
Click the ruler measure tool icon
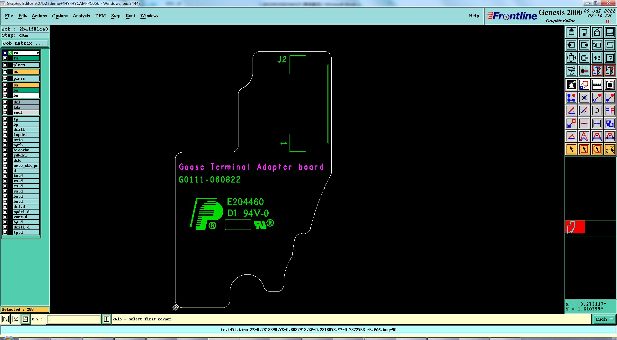click(597, 85)
